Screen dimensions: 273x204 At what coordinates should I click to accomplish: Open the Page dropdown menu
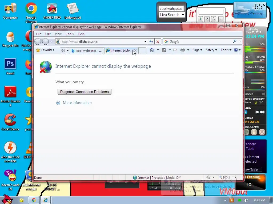[x=197, y=50]
